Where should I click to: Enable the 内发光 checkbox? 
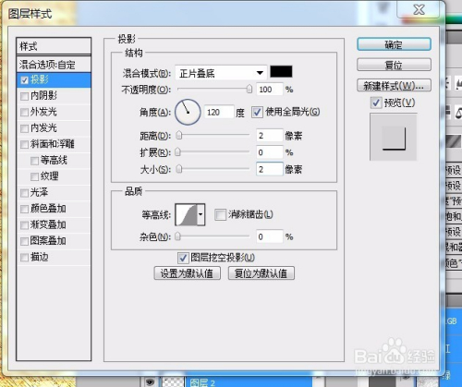(x=24, y=128)
